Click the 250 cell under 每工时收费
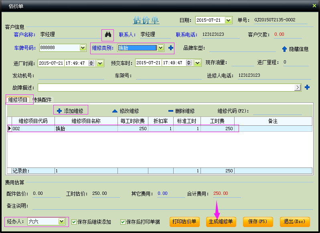Image resolution: width=320 pixels, height=233 pixels. coord(133,129)
